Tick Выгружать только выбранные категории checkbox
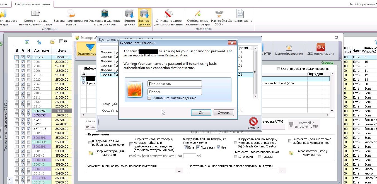This screenshot has width=377, height=184. (90, 143)
